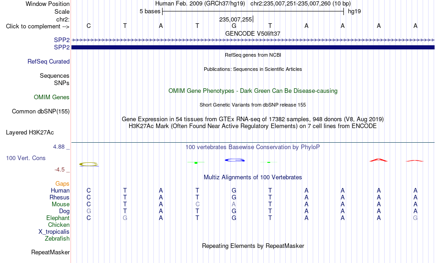Click base G in the complement sequence row
The width and height of the screenshot is (435, 263).
point(234,26)
